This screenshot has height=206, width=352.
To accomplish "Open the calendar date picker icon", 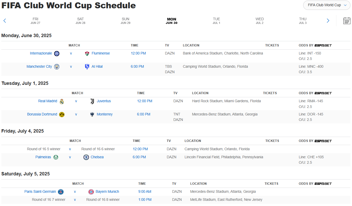I will pos(347,21).
